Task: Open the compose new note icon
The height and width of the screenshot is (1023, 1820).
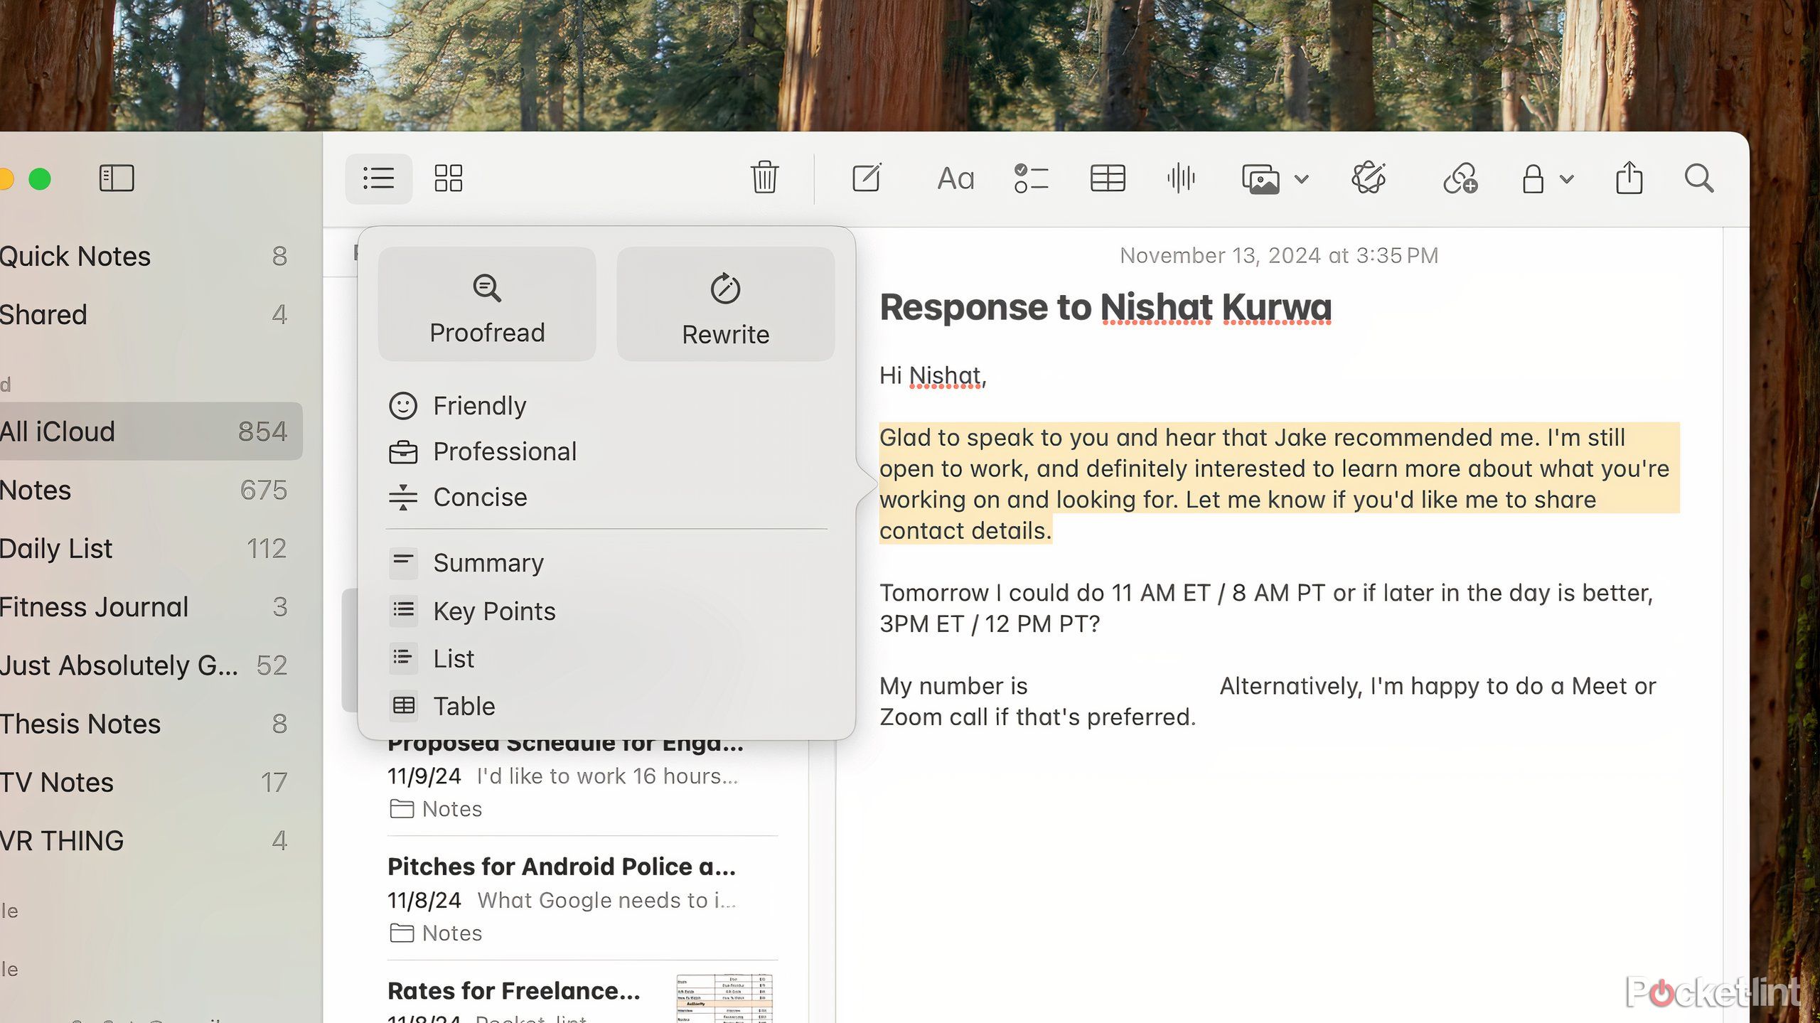Action: (865, 178)
